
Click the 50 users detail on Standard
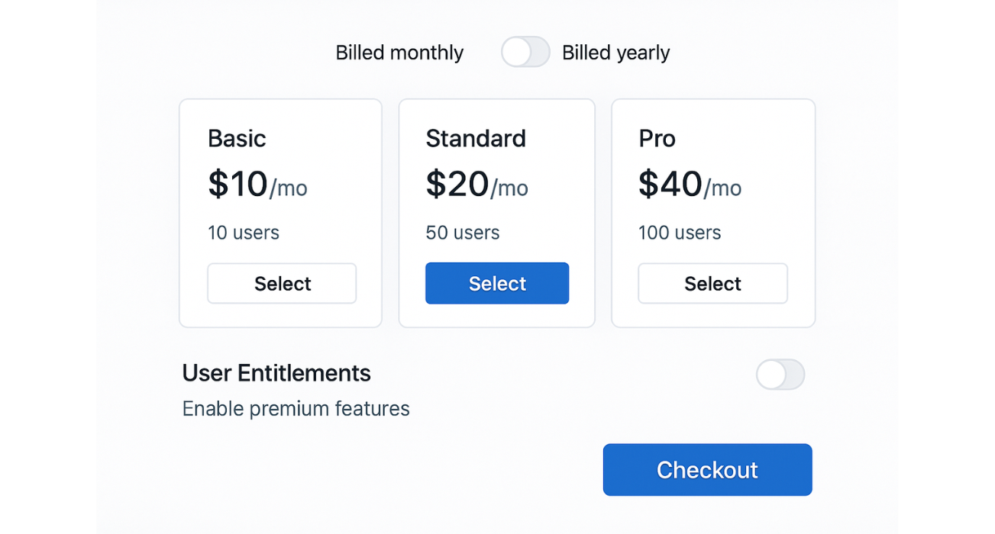pyautogui.click(x=462, y=233)
